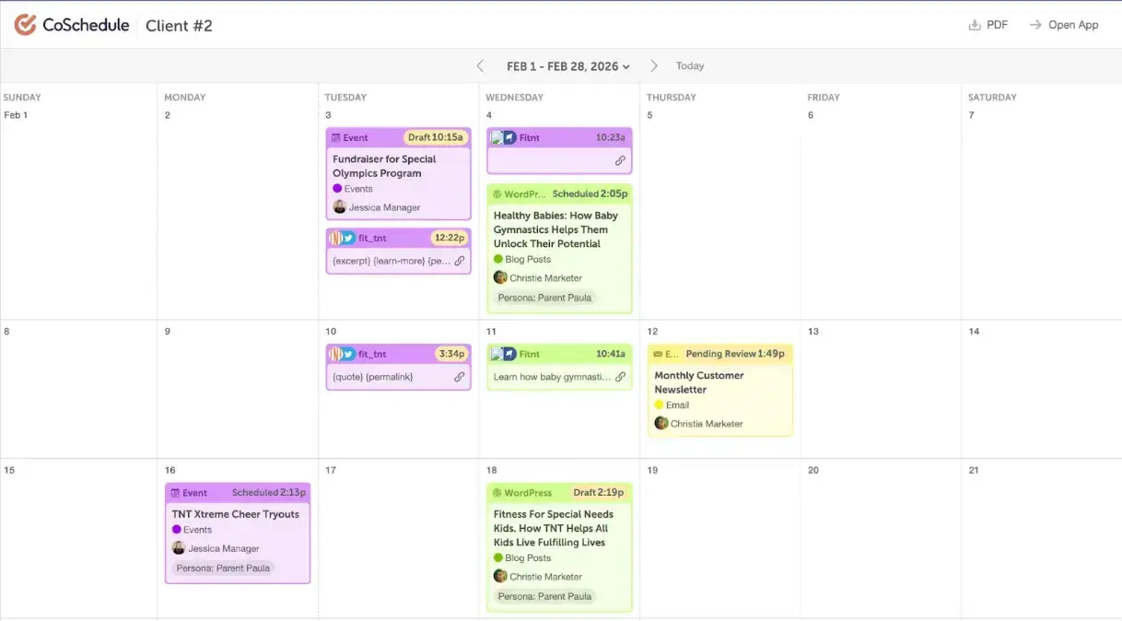Click Christie Marketer avatar on Newsletter card

click(x=660, y=424)
